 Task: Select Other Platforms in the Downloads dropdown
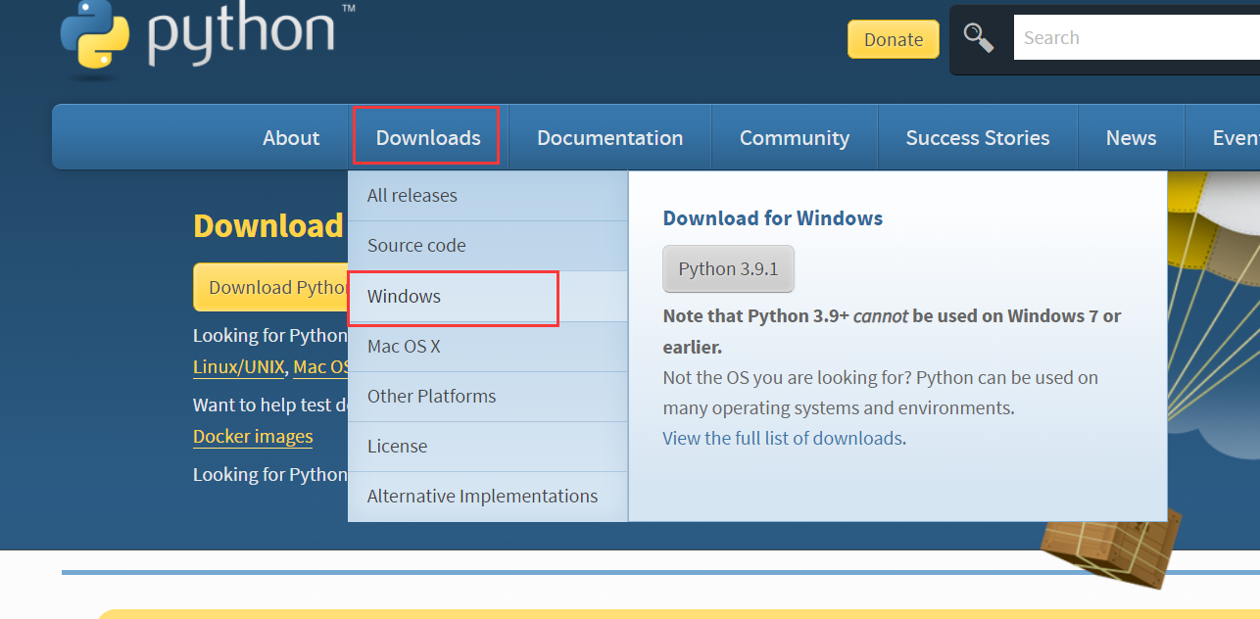(488, 397)
